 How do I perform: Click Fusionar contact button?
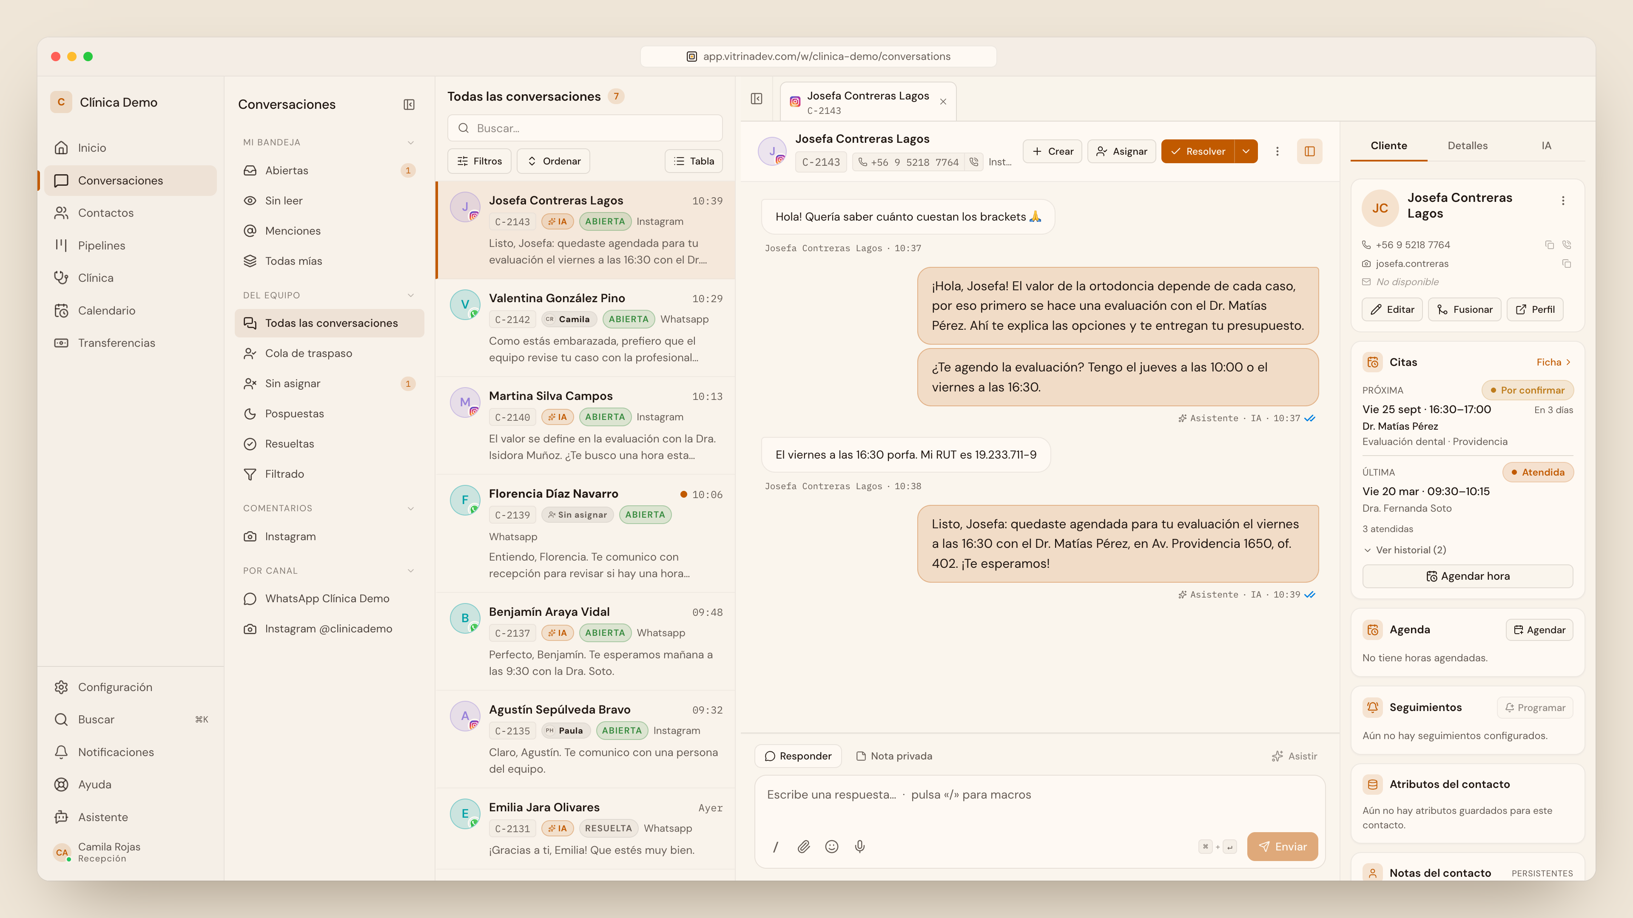coord(1464,309)
